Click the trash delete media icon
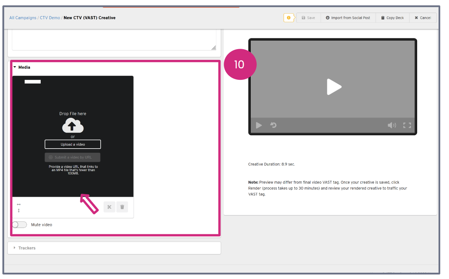Viewport: 449px width, 279px height. tap(122, 207)
